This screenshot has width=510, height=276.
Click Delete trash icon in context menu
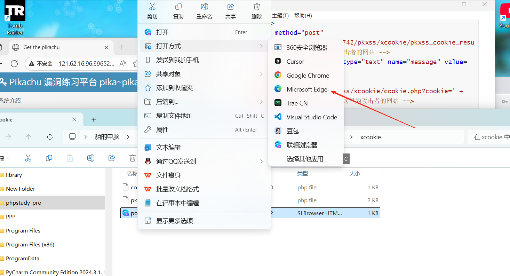click(x=257, y=7)
